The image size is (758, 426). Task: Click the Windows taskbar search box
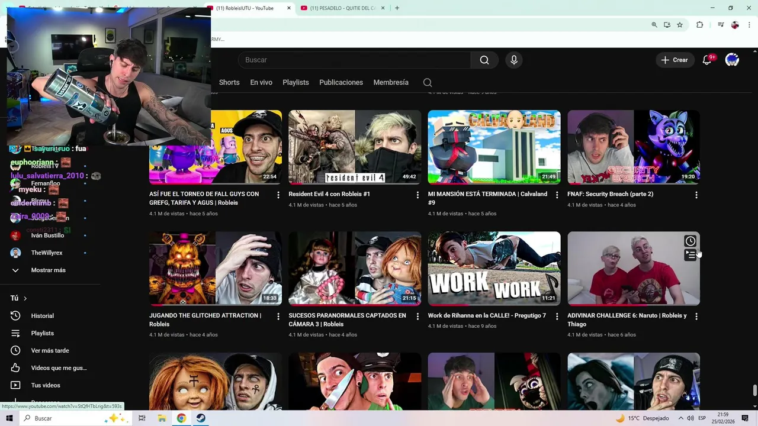[75, 418]
